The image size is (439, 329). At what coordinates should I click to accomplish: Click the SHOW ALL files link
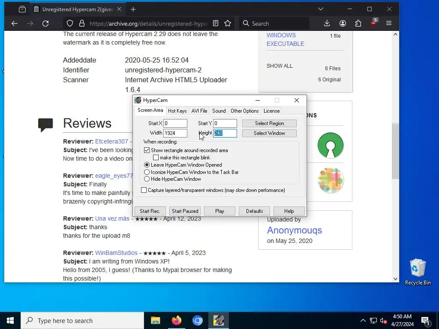coord(280,66)
